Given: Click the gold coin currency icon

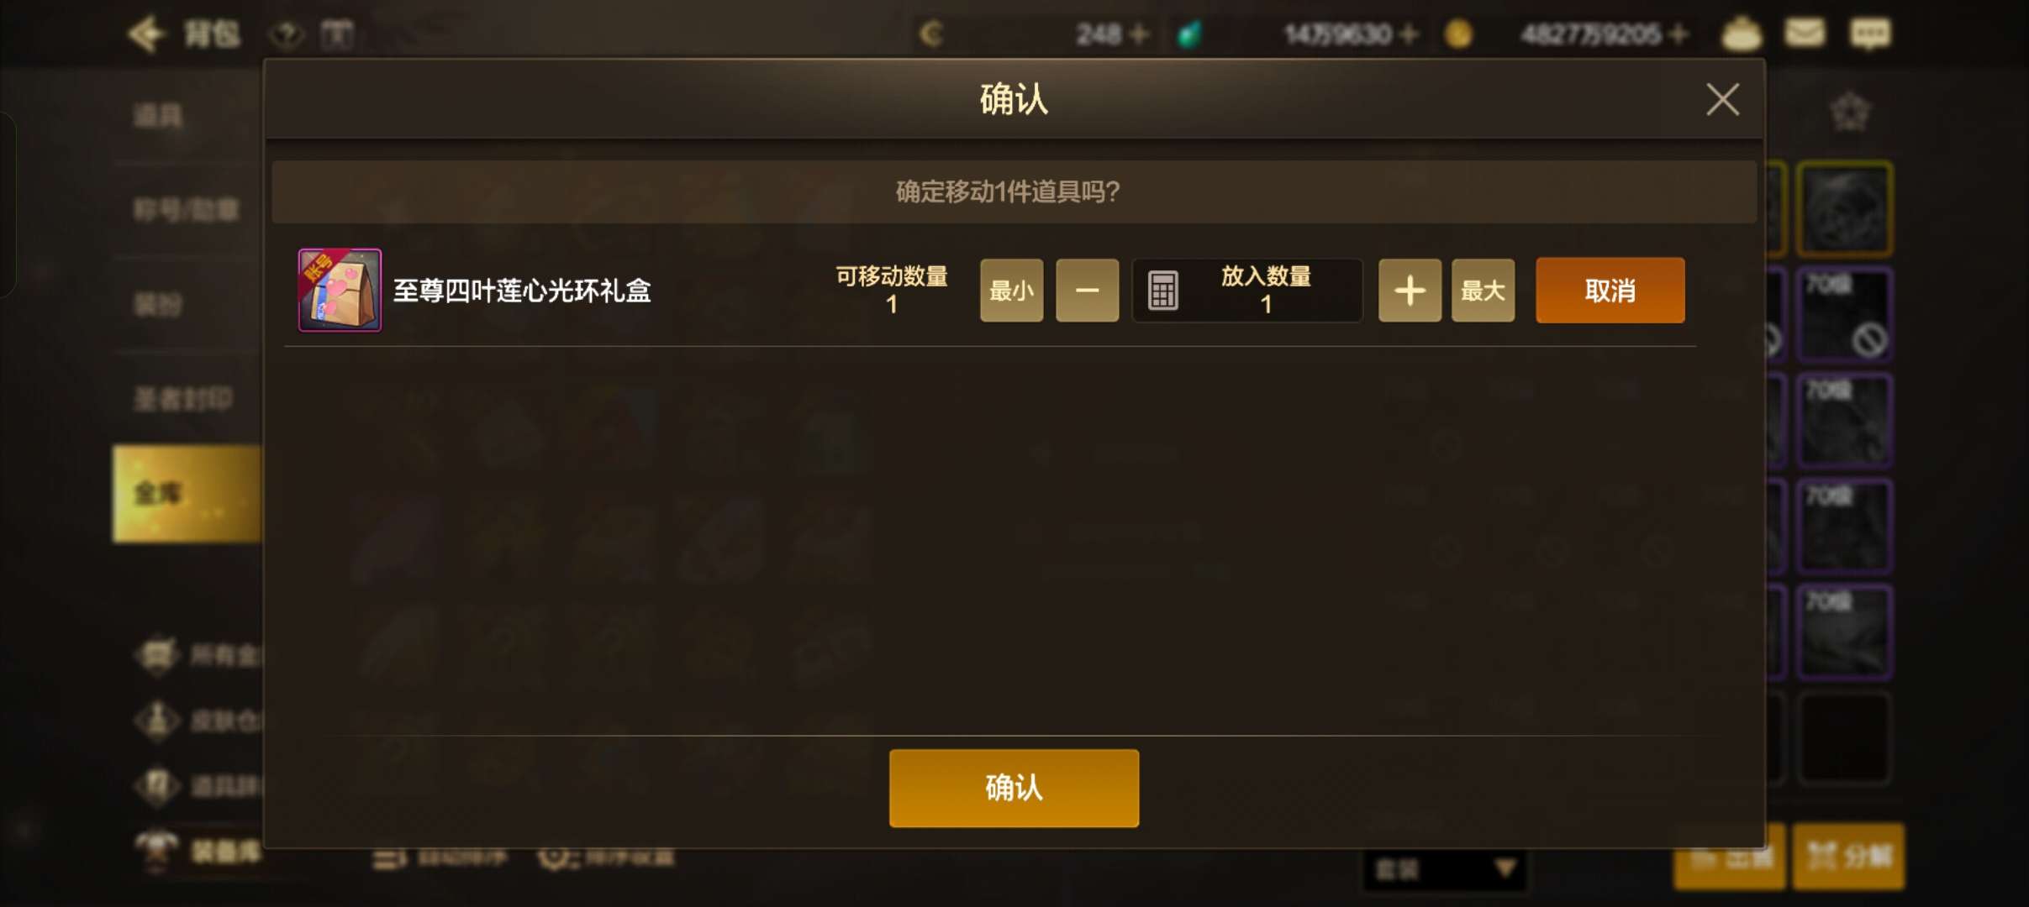Looking at the screenshot, I should pyautogui.click(x=1458, y=34).
